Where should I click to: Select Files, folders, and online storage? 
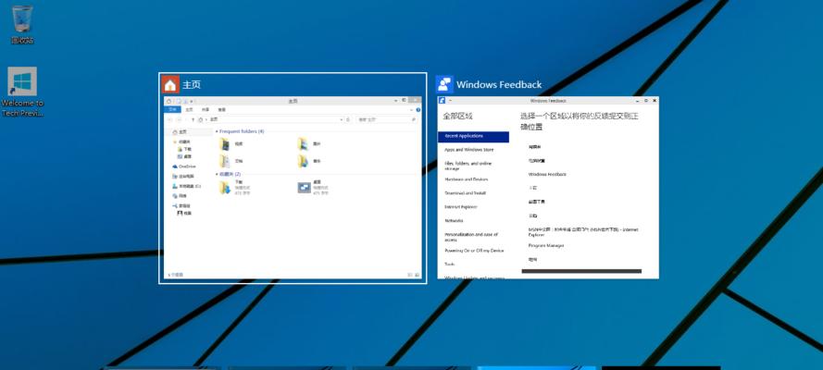(x=468, y=166)
